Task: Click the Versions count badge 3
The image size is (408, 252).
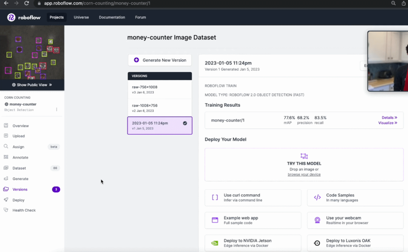Action: click(x=56, y=189)
